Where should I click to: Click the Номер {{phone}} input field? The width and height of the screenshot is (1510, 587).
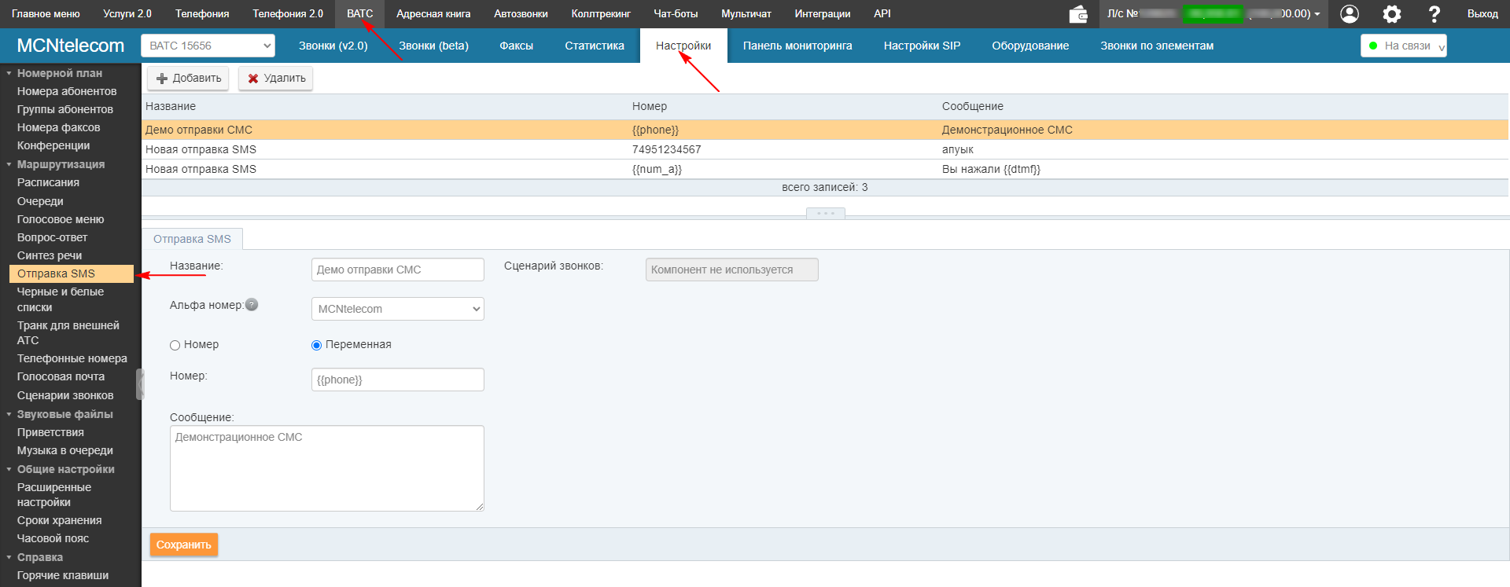(x=398, y=380)
